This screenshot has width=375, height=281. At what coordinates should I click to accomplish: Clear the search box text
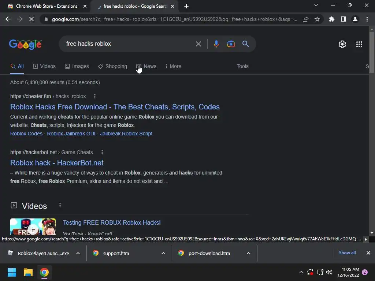tap(198, 44)
